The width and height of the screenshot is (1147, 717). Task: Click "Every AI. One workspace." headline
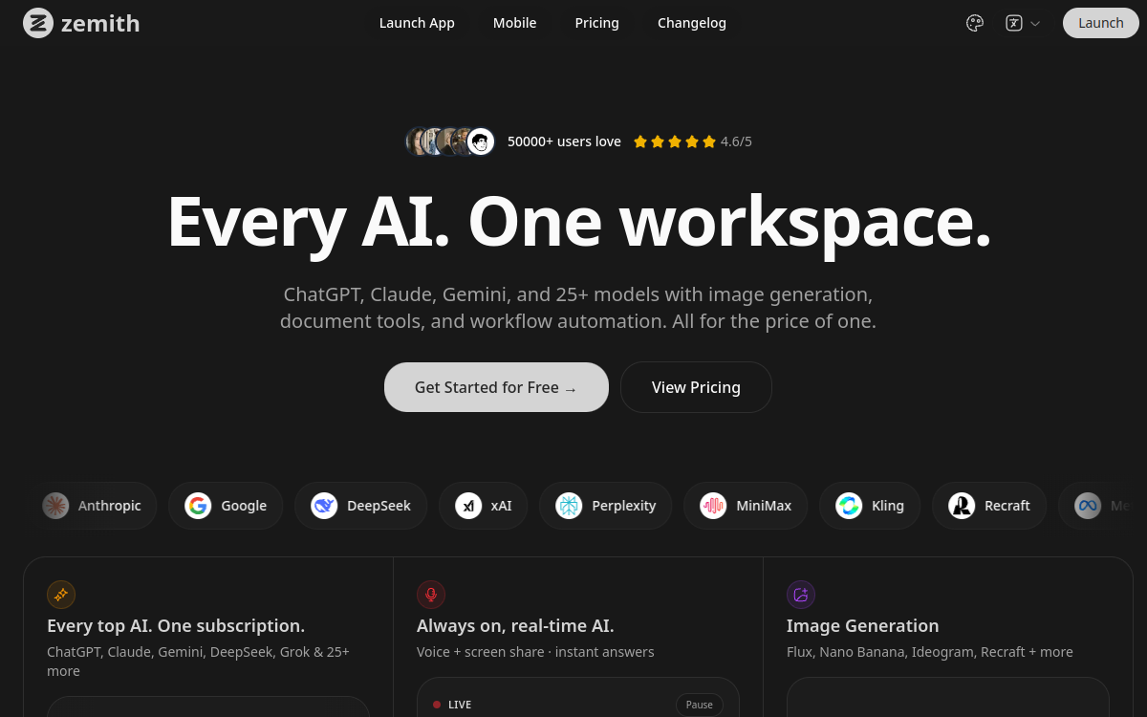[579, 221]
